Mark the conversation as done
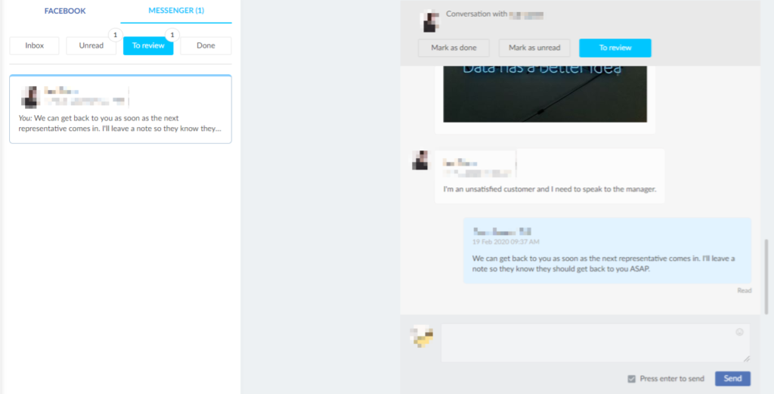This screenshot has height=394, width=774. point(454,48)
